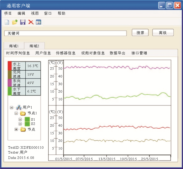Click the Tester:用户 text

(x=18, y=152)
